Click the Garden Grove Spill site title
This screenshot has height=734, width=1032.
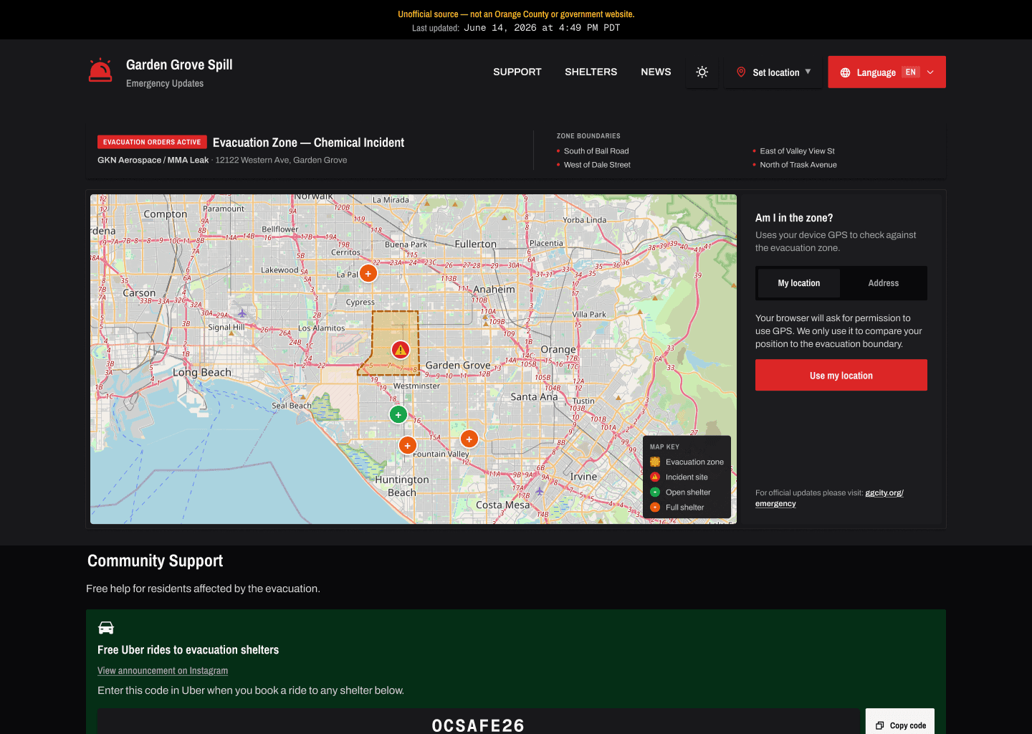(179, 65)
